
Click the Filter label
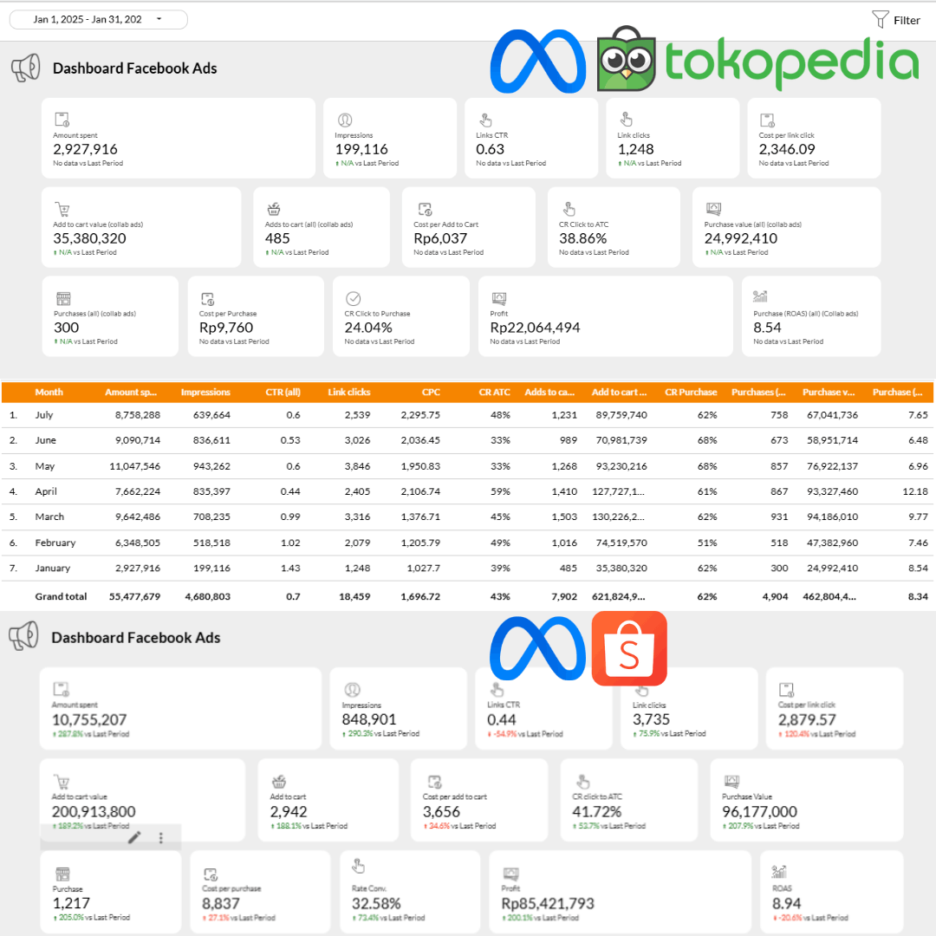pos(907,20)
